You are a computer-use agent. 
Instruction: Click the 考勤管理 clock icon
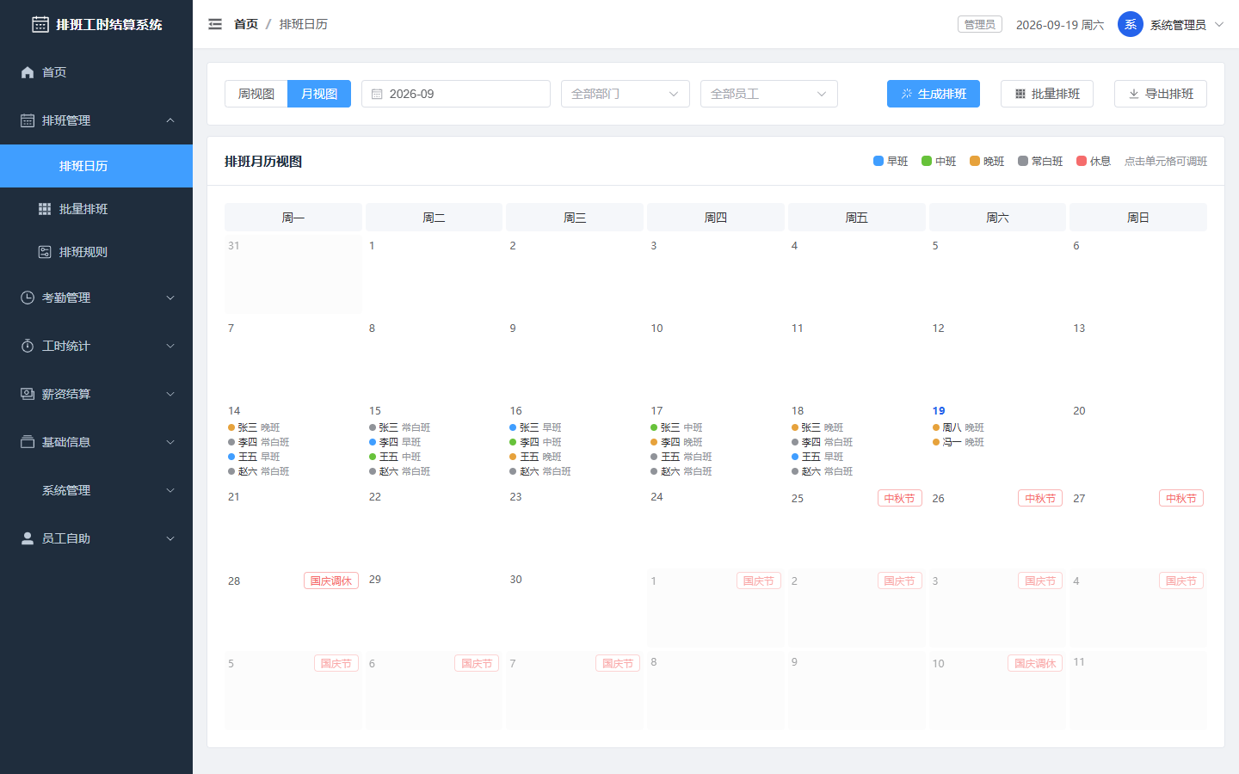[28, 298]
